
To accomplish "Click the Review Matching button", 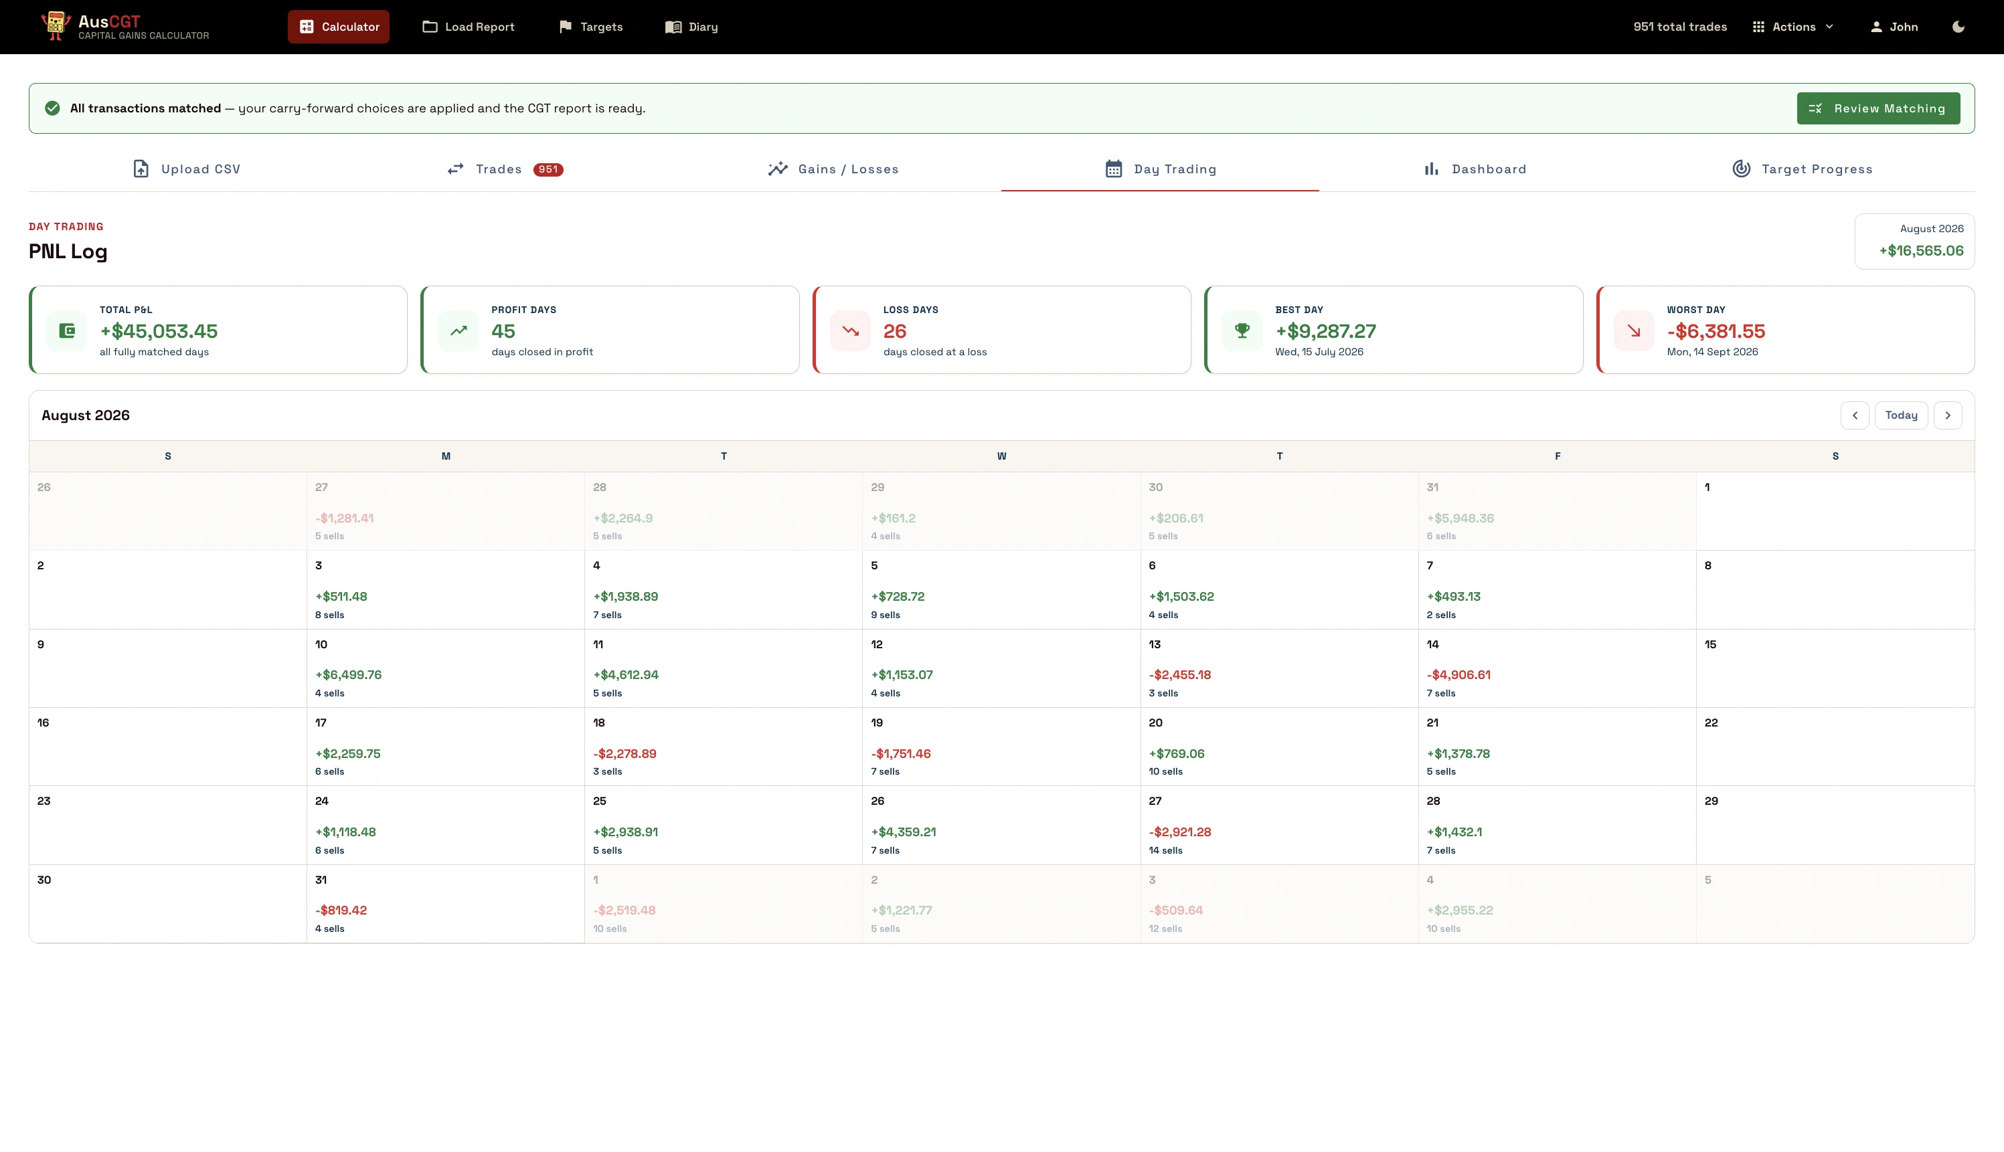I will tap(1878, 108).
